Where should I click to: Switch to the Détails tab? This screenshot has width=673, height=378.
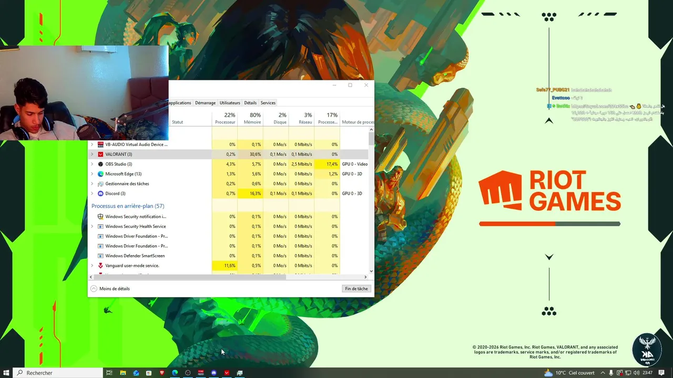click(x=250, y=103)
